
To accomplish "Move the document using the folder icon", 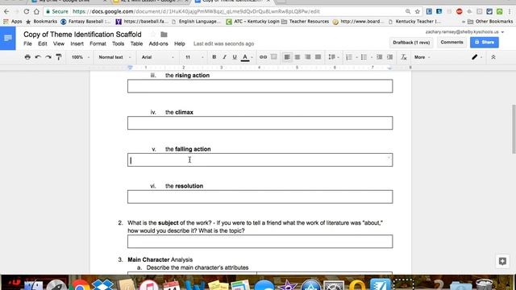I will tap(164, 34).
